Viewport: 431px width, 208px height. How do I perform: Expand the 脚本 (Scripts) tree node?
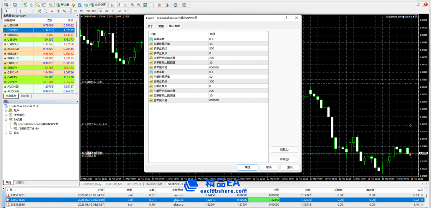tap(6, 133)
